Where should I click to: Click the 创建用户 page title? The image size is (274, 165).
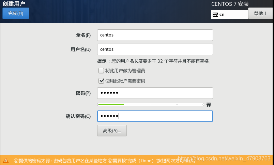click(14, 4)
